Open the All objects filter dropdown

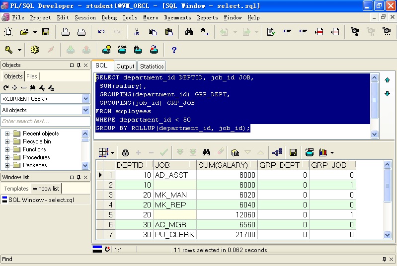pyautogui.click(x=86, y=110)
